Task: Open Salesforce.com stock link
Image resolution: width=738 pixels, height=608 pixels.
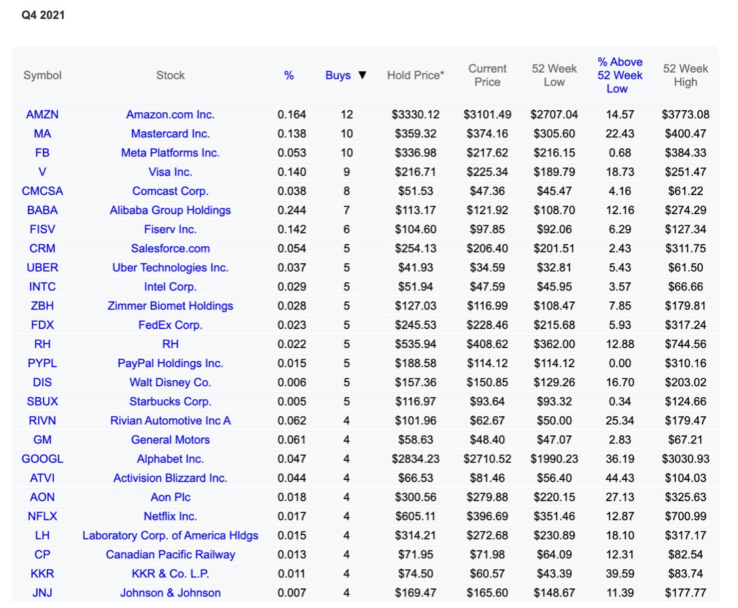Action: [171, 248]
